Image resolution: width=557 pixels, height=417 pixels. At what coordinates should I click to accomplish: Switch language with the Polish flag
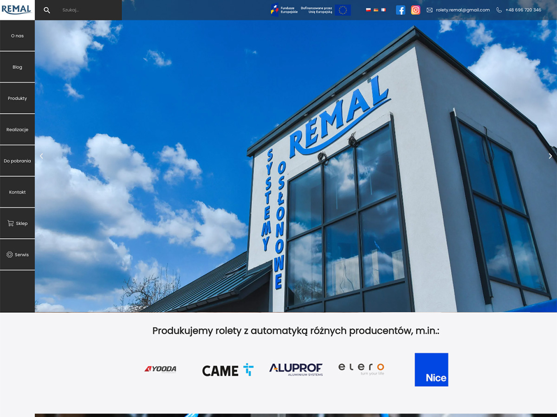(368, 10)
